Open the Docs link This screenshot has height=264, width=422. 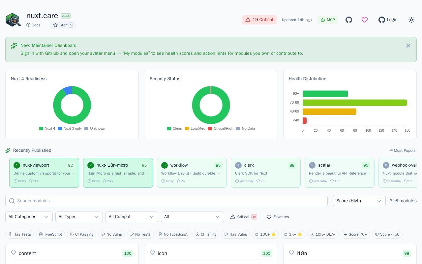pyautogui.click(x=33, y=25)
